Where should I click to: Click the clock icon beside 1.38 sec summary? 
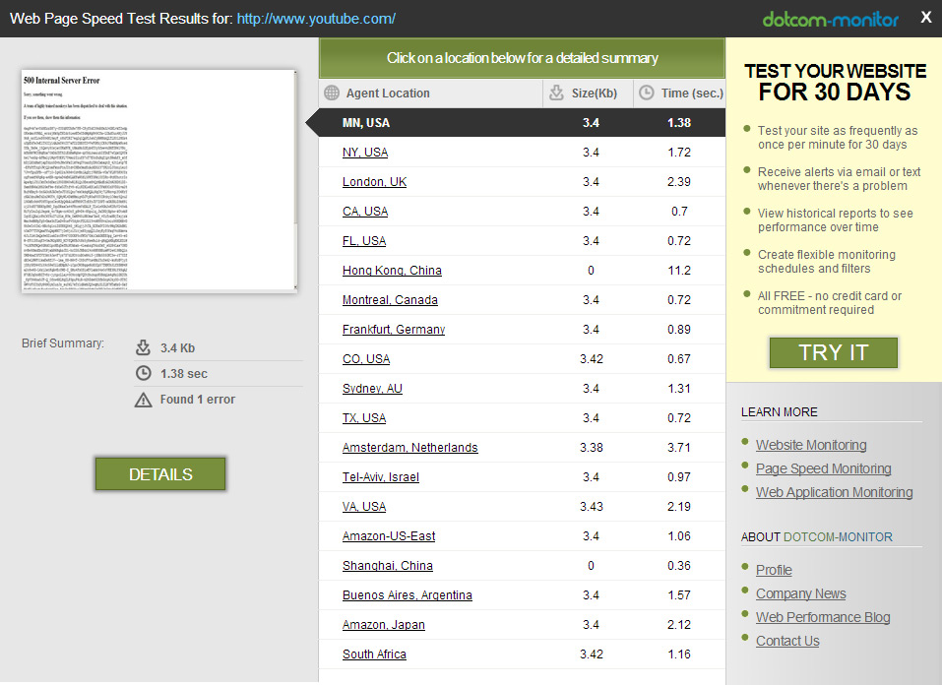[x=143, y=373]
